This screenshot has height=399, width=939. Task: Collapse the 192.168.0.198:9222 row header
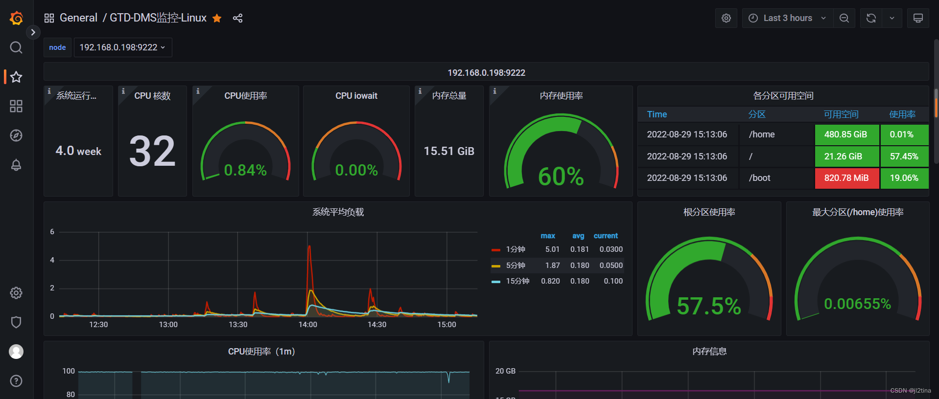click(x=486, y=72)
